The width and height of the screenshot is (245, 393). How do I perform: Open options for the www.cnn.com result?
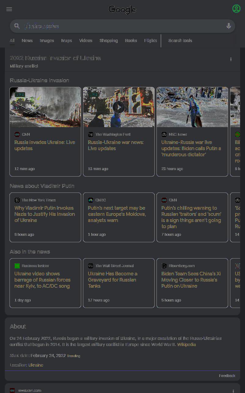tap(233, 391)
